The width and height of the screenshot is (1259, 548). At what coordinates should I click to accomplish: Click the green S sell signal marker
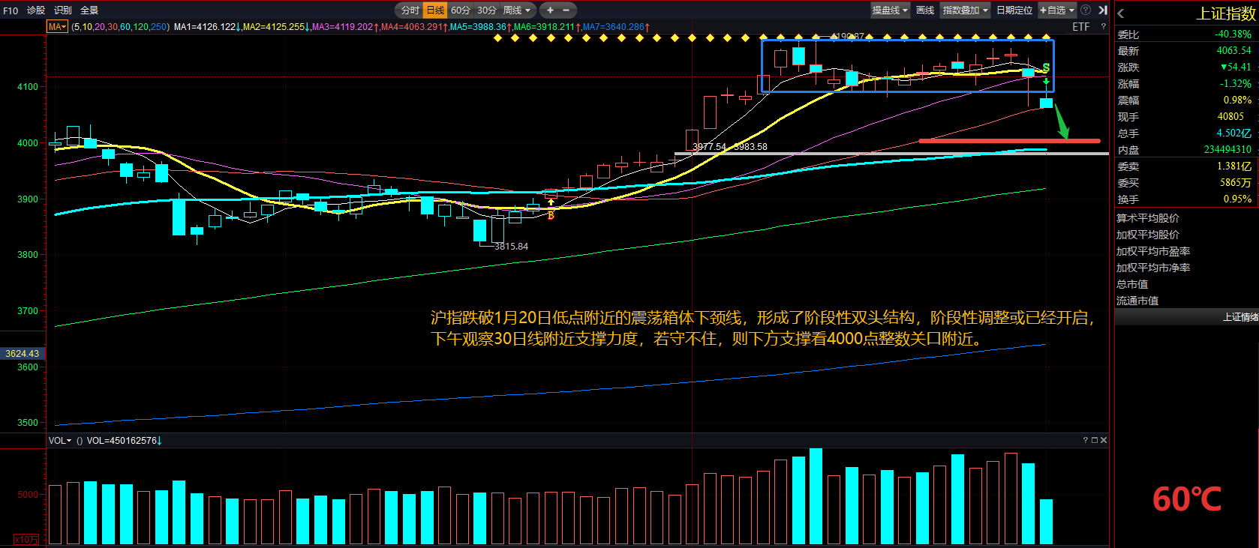[1046, 68]
